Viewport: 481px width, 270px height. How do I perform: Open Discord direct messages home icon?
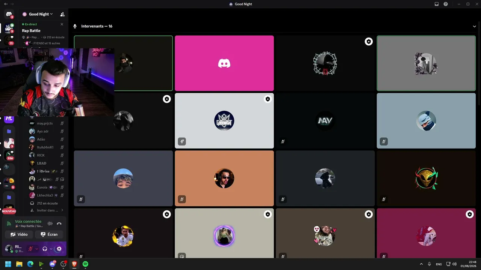coord(9,14)
